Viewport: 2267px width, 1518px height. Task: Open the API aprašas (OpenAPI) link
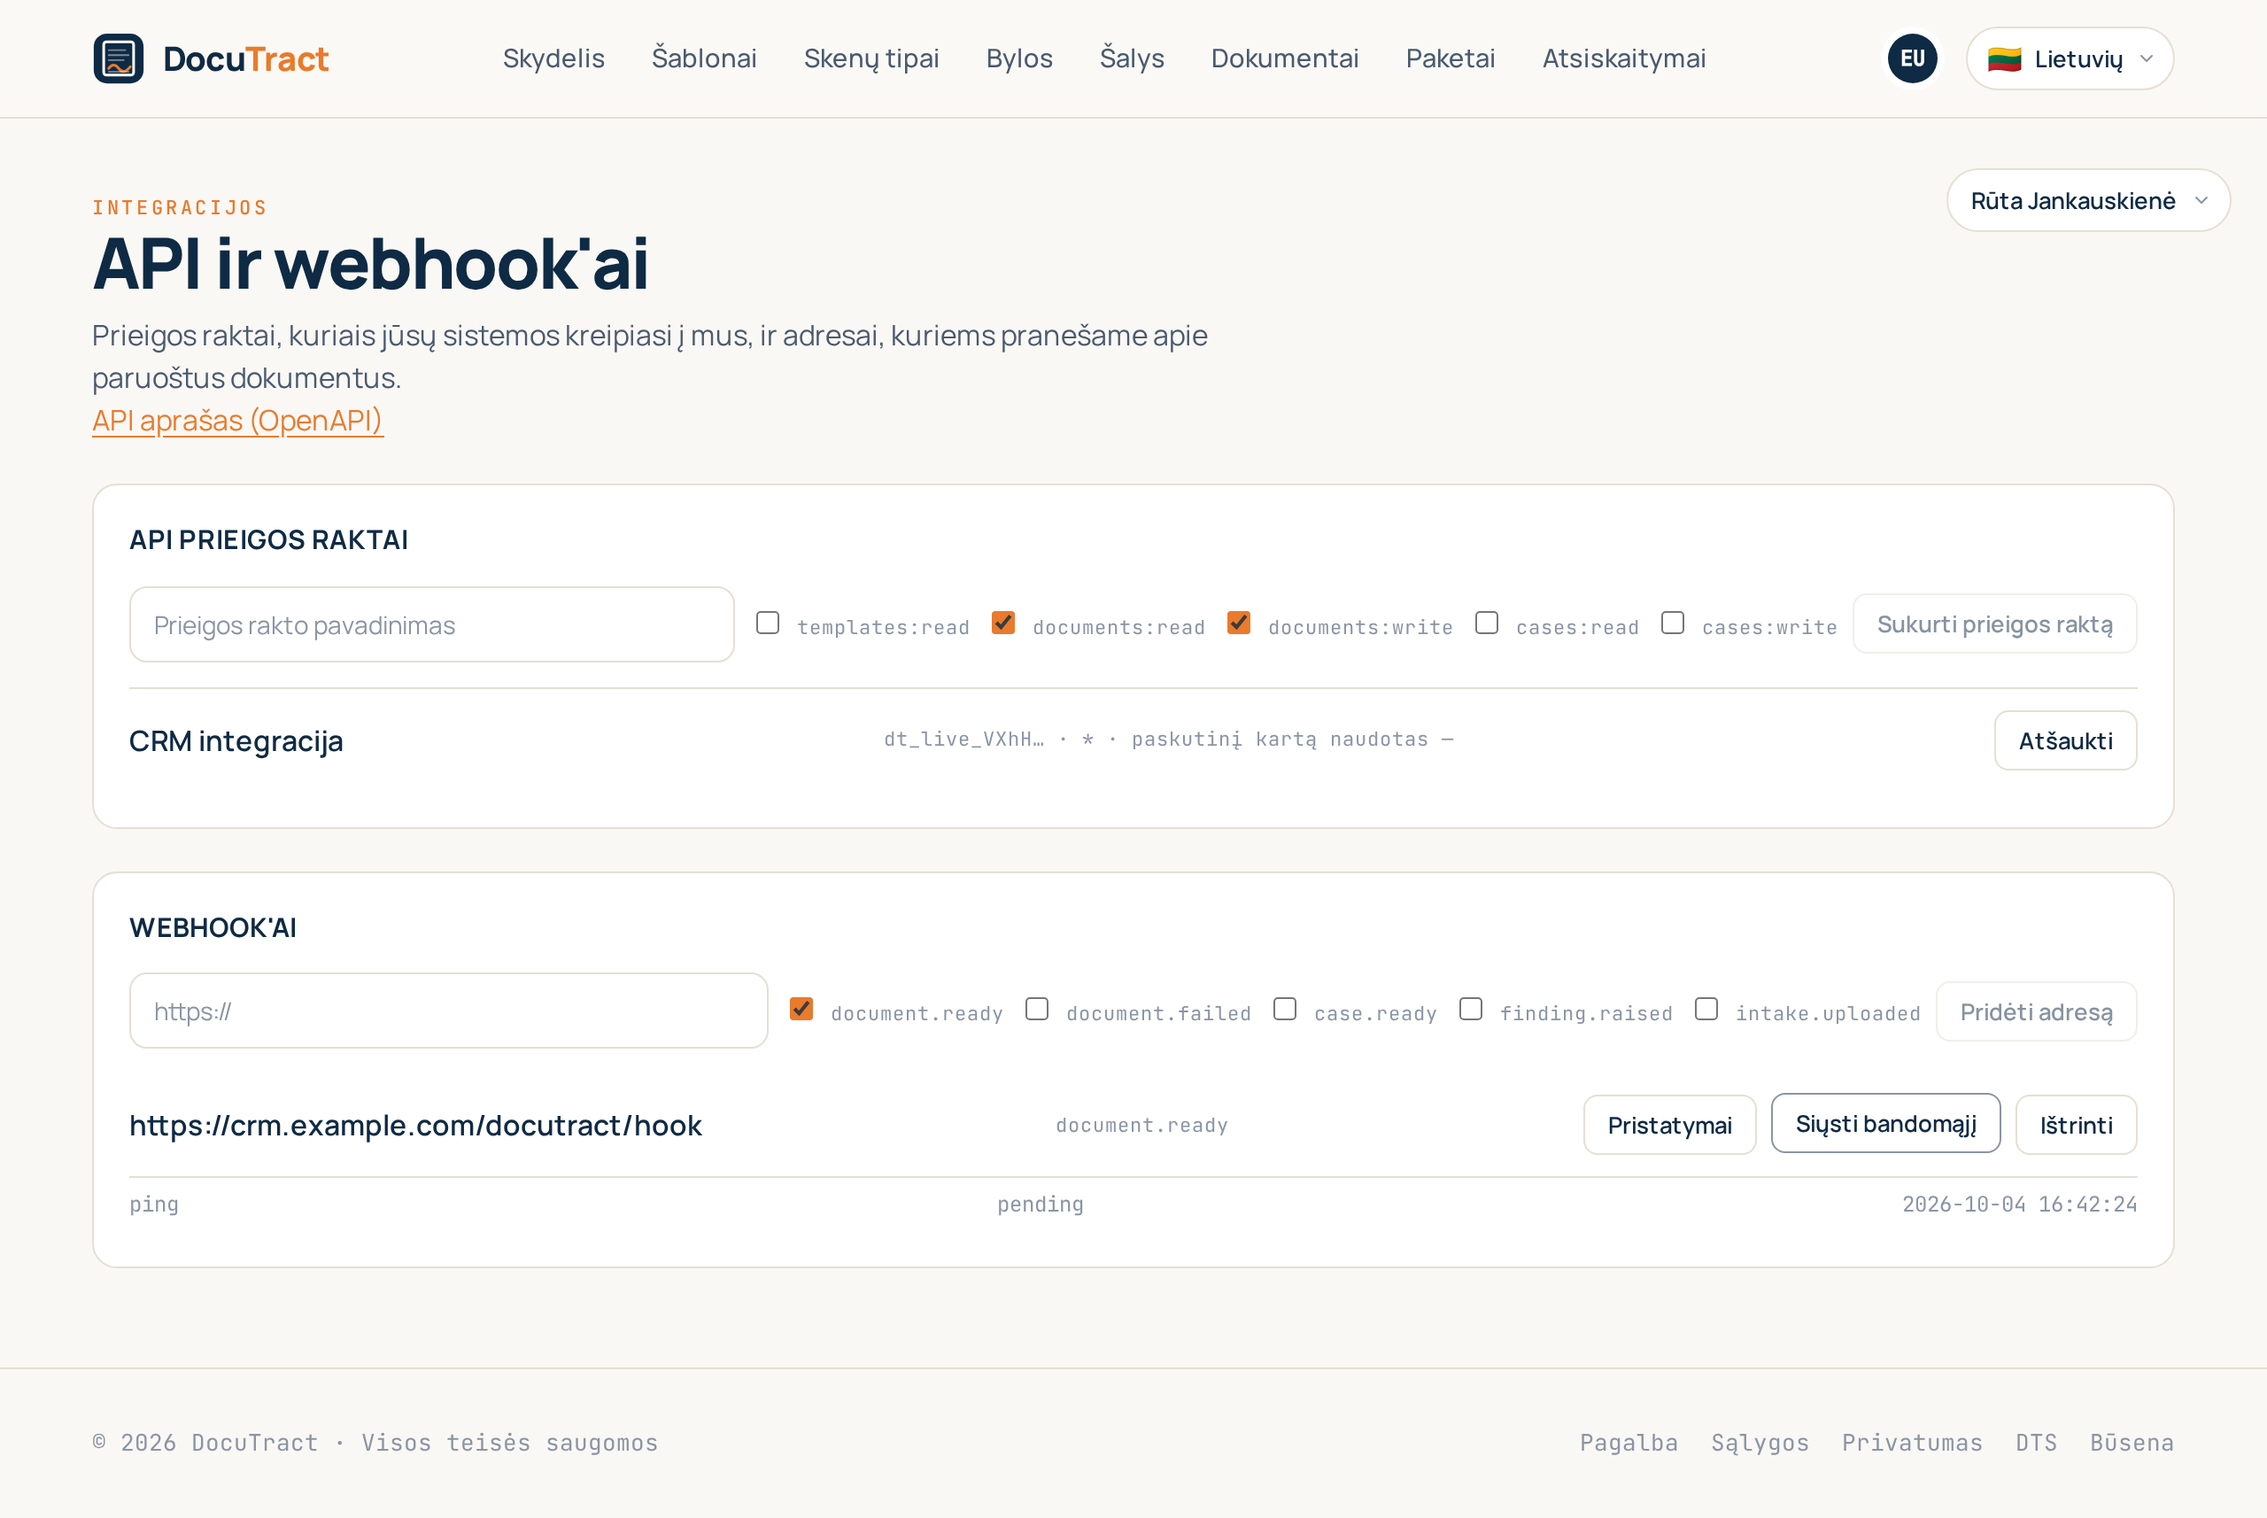[237, 420]
